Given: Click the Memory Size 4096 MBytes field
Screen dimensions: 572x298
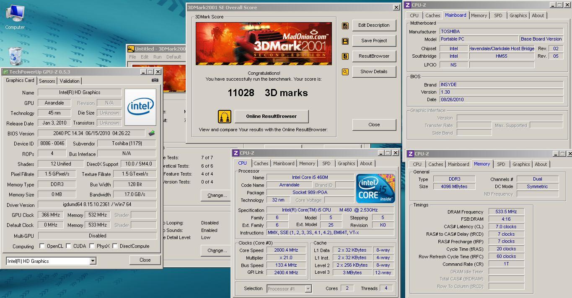Looking at the screenshot, I should click(454, 186).
